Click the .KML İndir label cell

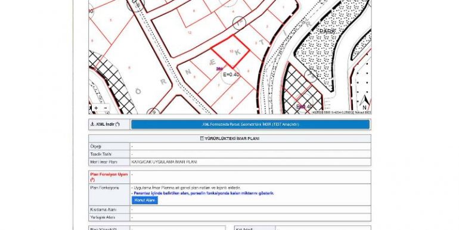pos(109,125)
